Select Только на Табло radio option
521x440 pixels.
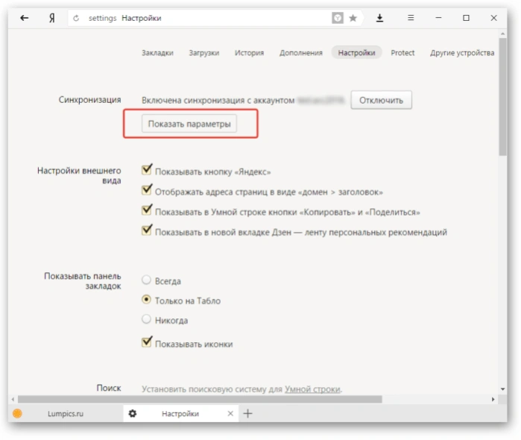pos(146,300)
